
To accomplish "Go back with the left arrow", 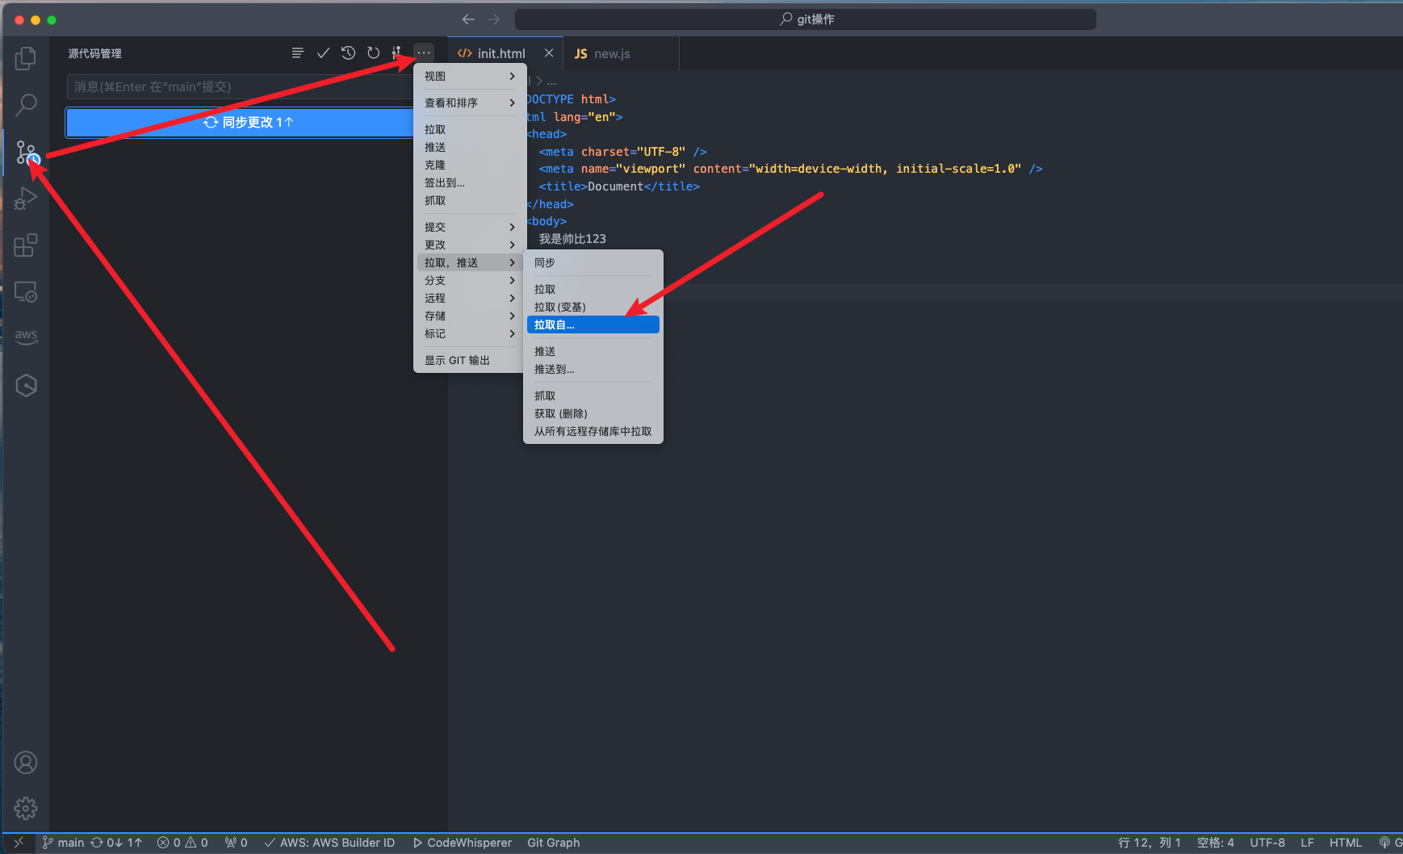I will click(468, 19).
